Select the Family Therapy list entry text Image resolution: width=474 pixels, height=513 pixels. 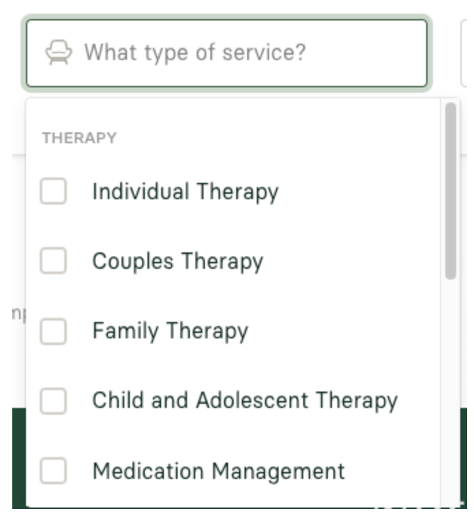170,332
